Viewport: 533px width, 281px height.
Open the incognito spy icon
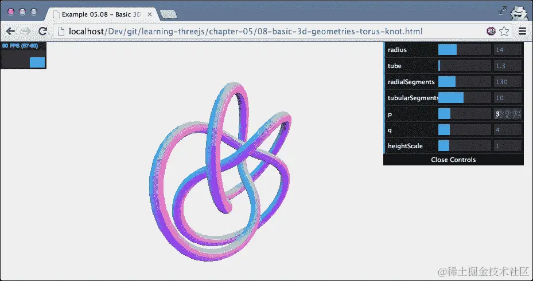(519, 13)
